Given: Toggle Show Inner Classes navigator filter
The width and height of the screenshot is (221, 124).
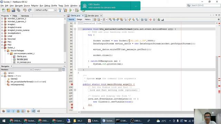Looking at the screenshot, I should coord(23,111).
